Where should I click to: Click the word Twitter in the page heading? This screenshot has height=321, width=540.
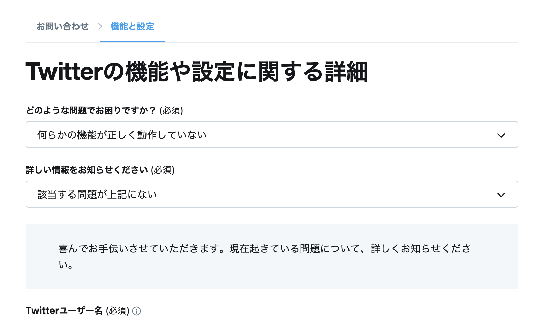[x=64, y=72]
